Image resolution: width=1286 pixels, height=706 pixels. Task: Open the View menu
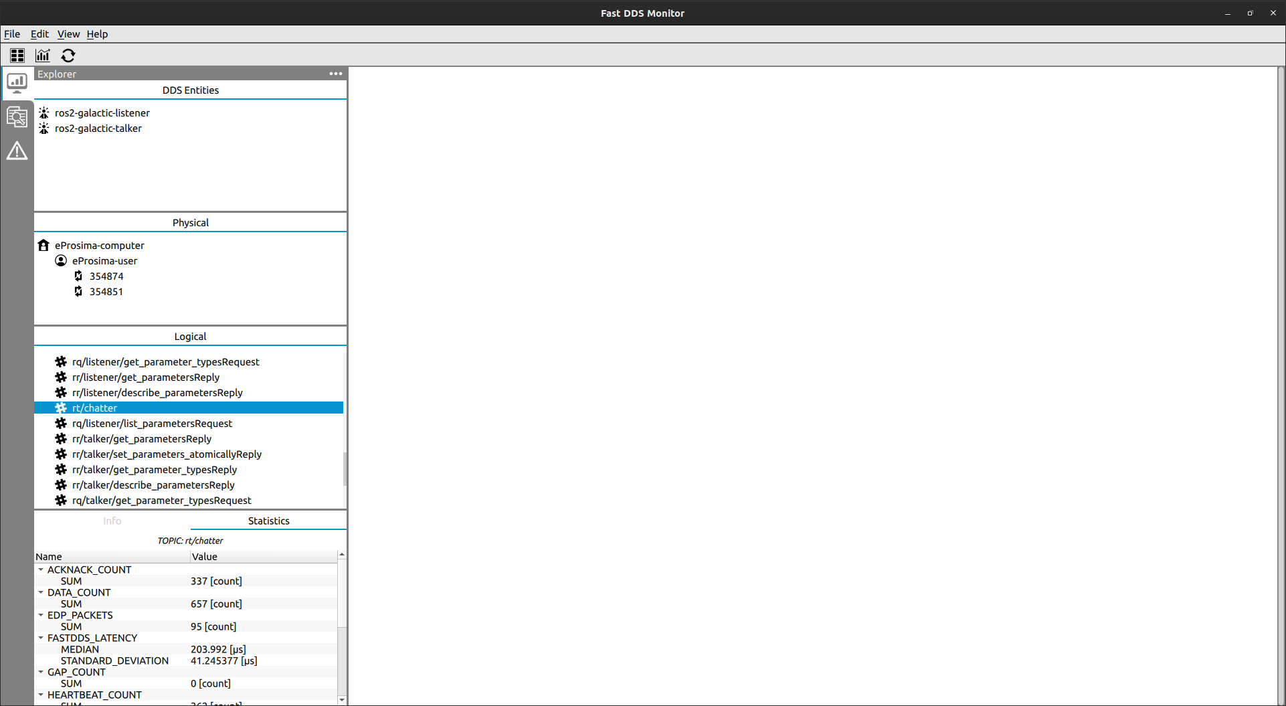[68, 34]
